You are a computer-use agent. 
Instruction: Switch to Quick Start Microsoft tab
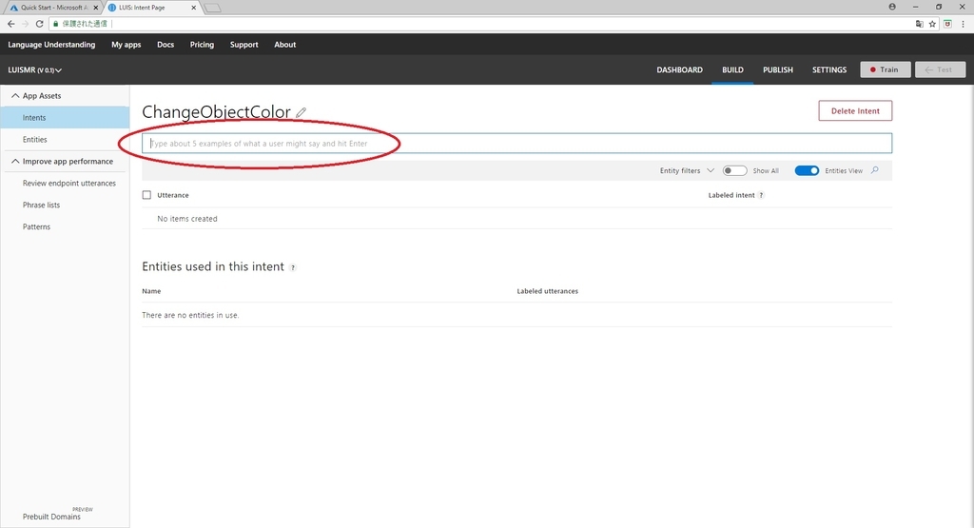(53, 8)
